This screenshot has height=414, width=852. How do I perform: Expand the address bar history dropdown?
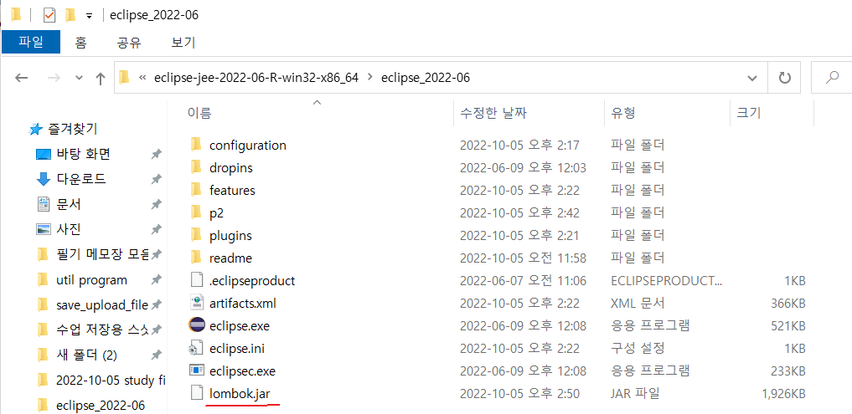click(x=752, y=78)
